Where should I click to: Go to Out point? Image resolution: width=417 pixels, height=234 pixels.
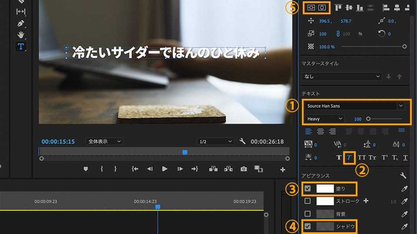[195, 169]
